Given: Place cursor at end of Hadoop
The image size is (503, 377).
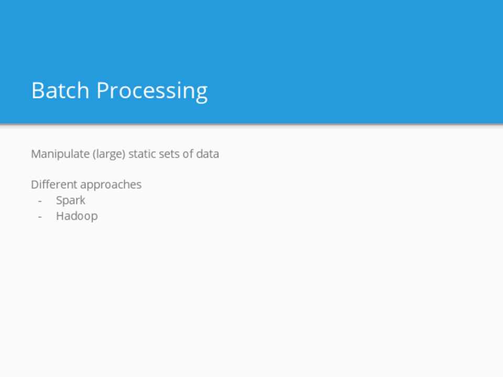Looking at the screenshot, I should tap(98, 216).
